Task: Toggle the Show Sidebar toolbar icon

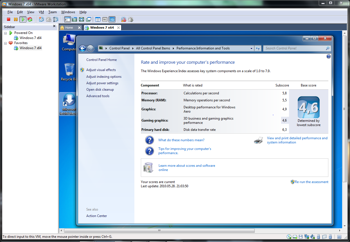Action: point(67,19)
